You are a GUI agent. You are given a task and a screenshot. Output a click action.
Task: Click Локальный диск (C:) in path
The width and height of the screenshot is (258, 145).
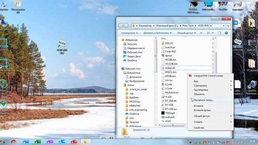[167, 26]
